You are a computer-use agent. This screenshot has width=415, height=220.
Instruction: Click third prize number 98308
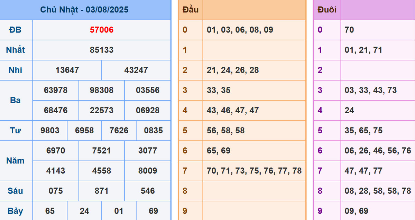coord(102,90)
